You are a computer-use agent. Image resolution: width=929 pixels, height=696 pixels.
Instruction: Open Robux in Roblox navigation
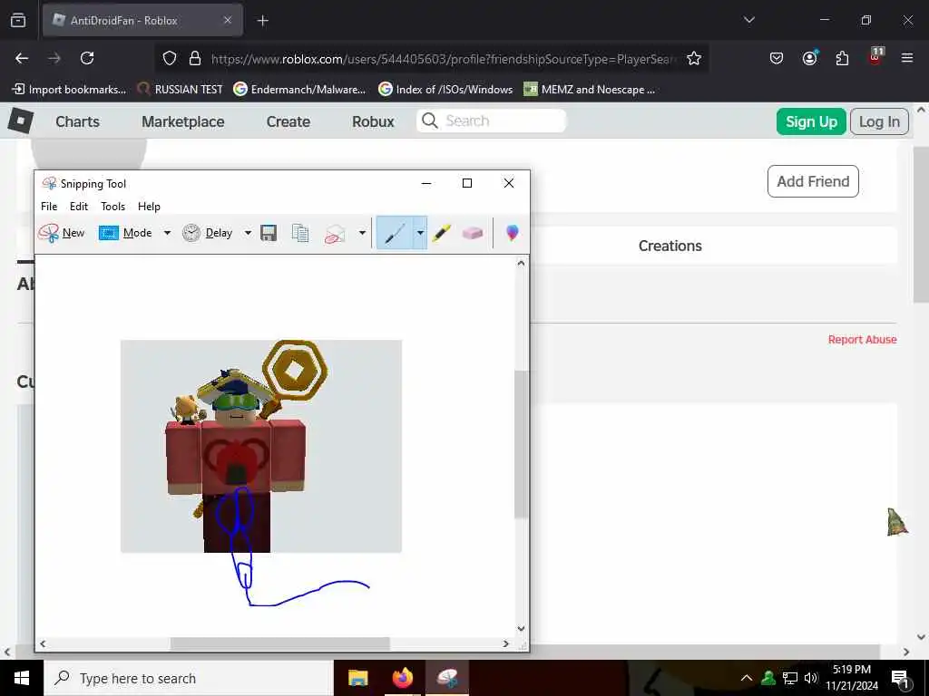(x=373, y=121)
